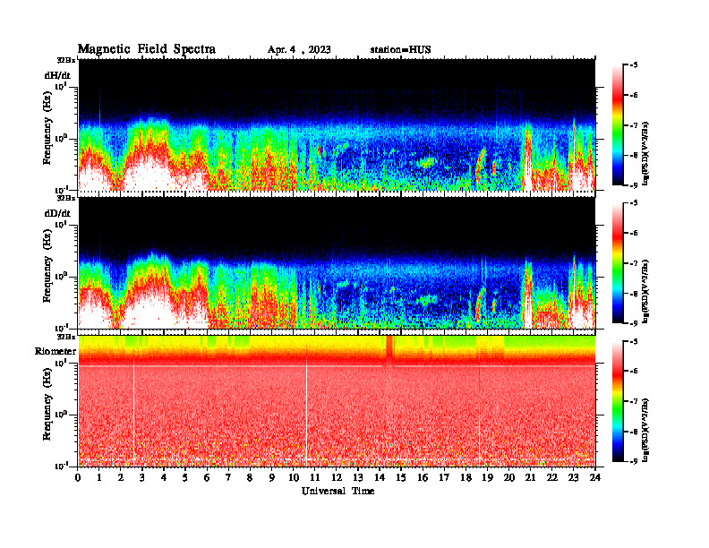
Task: Click the '-7' value on the dD/dt colorbar
Action: (x=634, y=263)
